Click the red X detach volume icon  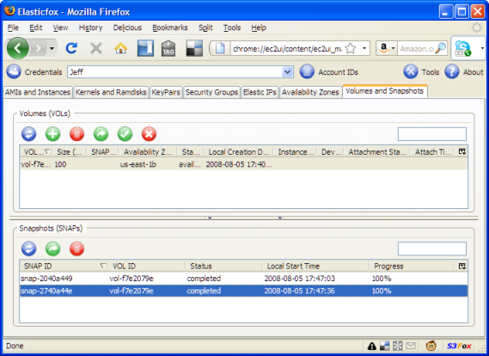pos(149,134)
